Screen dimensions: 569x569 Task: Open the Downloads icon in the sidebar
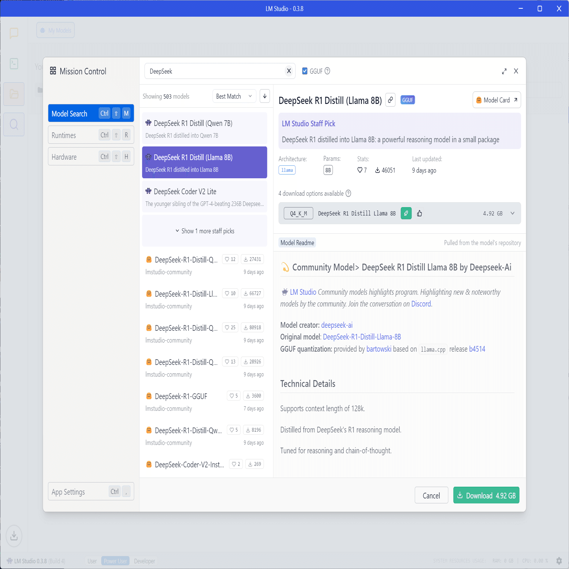(x=14, y=536)
